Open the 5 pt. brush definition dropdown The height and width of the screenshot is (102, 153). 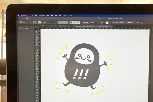(x=81, y=23)
